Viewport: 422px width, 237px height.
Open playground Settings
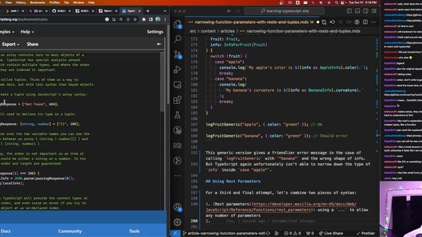point(155,32)
